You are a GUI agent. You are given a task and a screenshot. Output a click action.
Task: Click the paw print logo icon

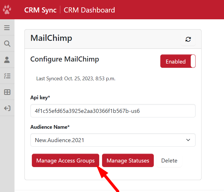(7, 9)
